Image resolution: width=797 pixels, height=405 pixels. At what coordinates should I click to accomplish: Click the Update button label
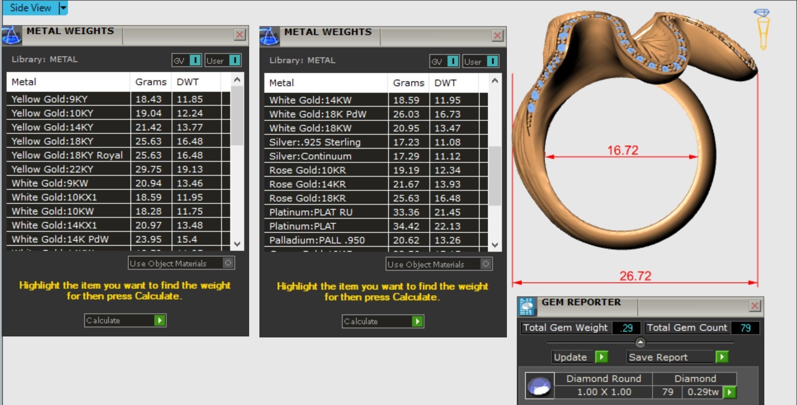click(570, 357)
